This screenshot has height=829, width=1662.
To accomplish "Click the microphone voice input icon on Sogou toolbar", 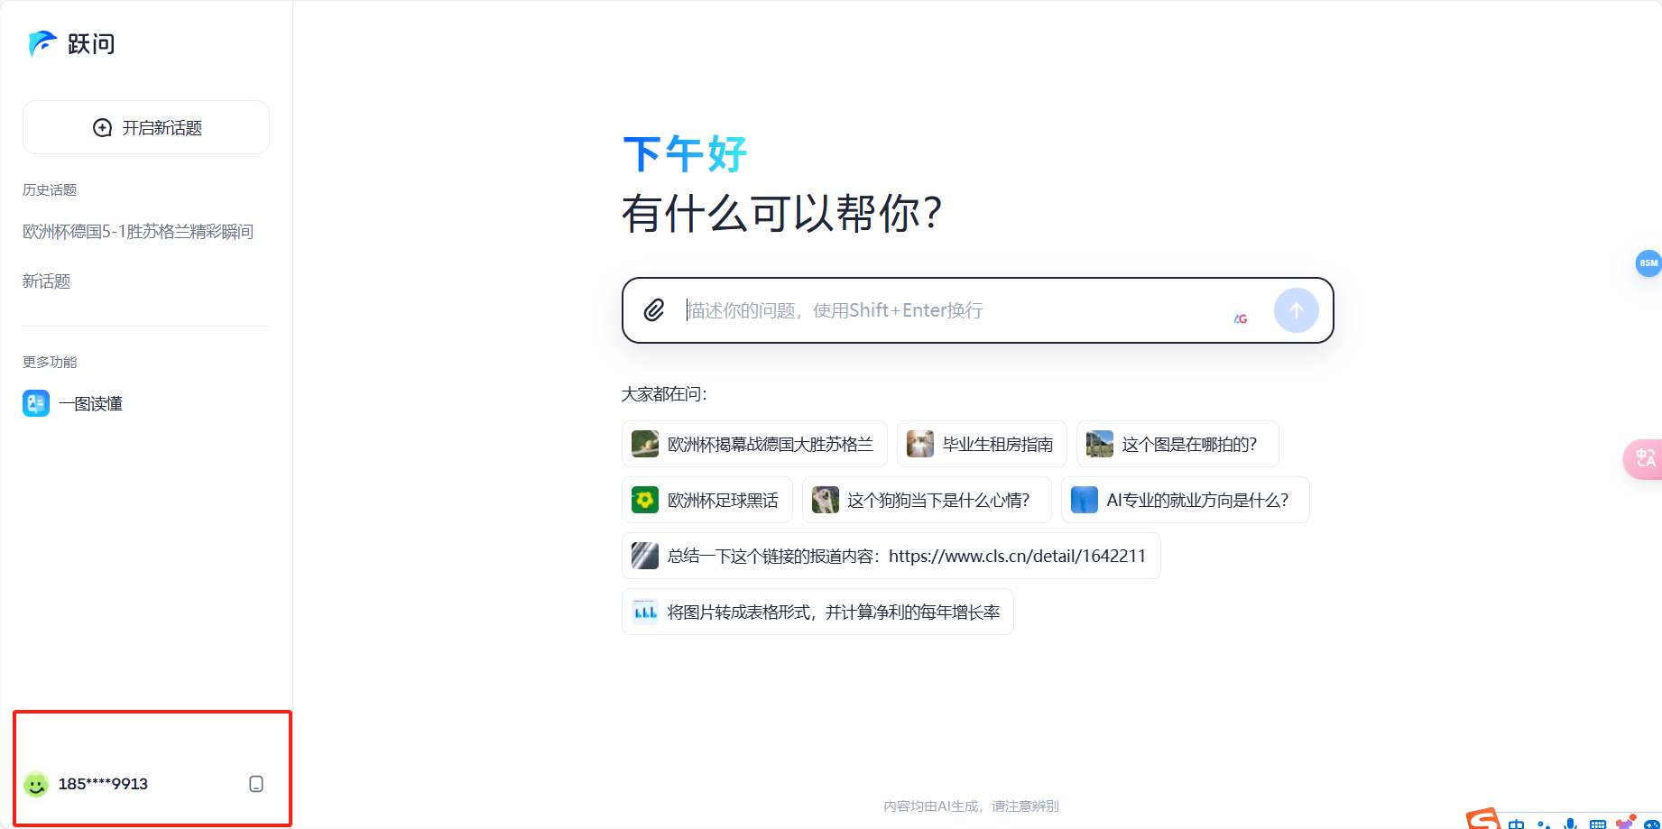I will point(1570,824).
